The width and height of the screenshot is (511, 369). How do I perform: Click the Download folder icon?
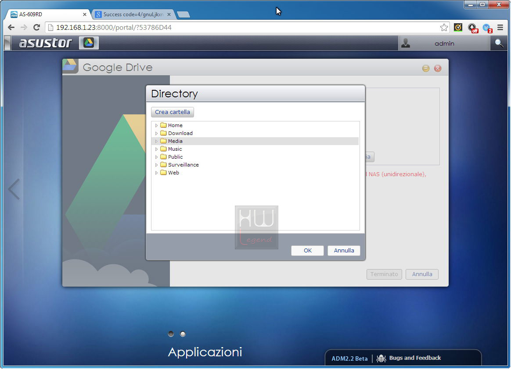163,133
